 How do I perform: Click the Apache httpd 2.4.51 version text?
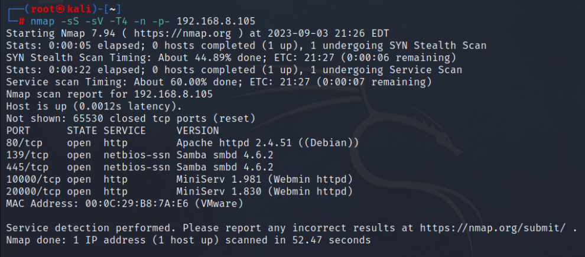(x=235, y=142)
